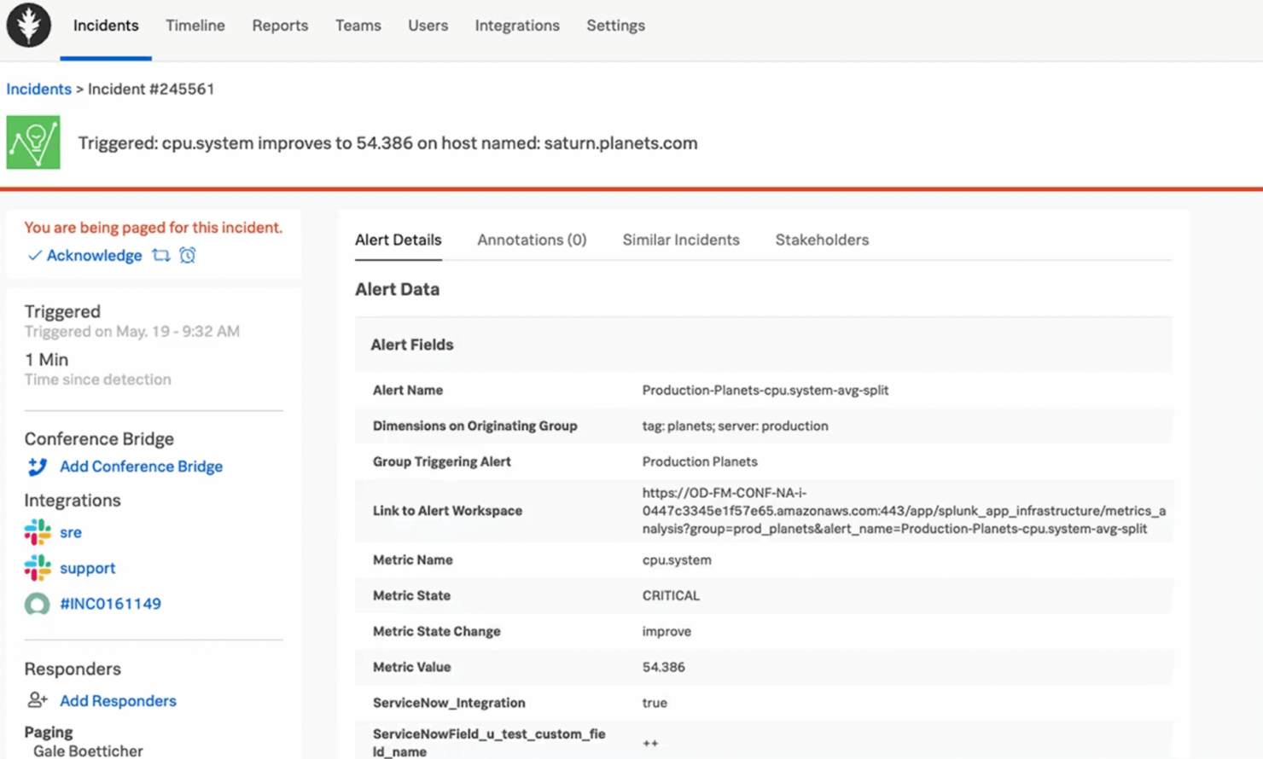Go back via the Incidents breadcrumb

38,89
